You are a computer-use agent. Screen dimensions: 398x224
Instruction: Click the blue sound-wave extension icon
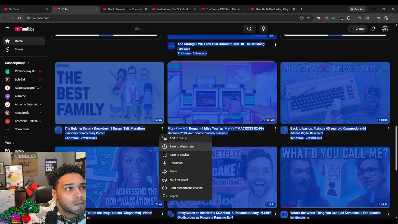pyautogui.click(x=334, y=18)
